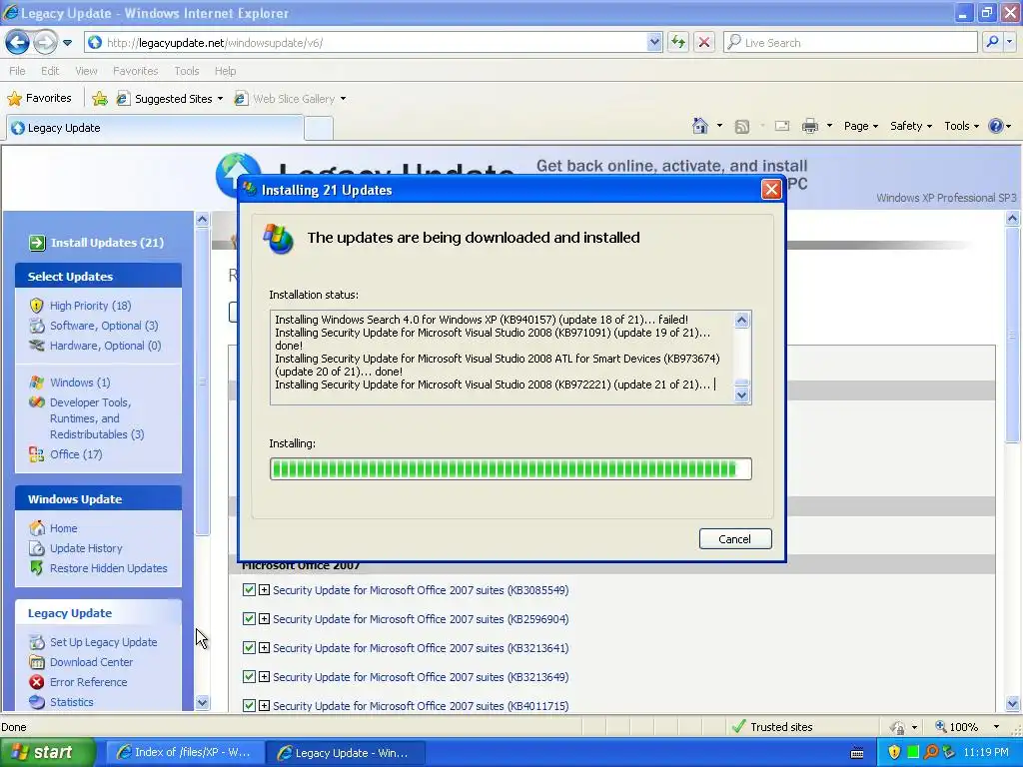
Task: Open the View menu
Action: click(86, 71)
